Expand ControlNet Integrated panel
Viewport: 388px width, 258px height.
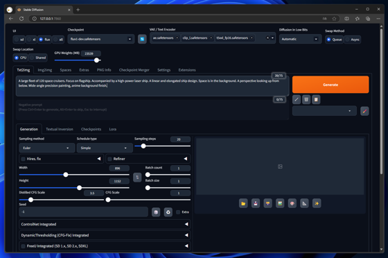[105, 224]
